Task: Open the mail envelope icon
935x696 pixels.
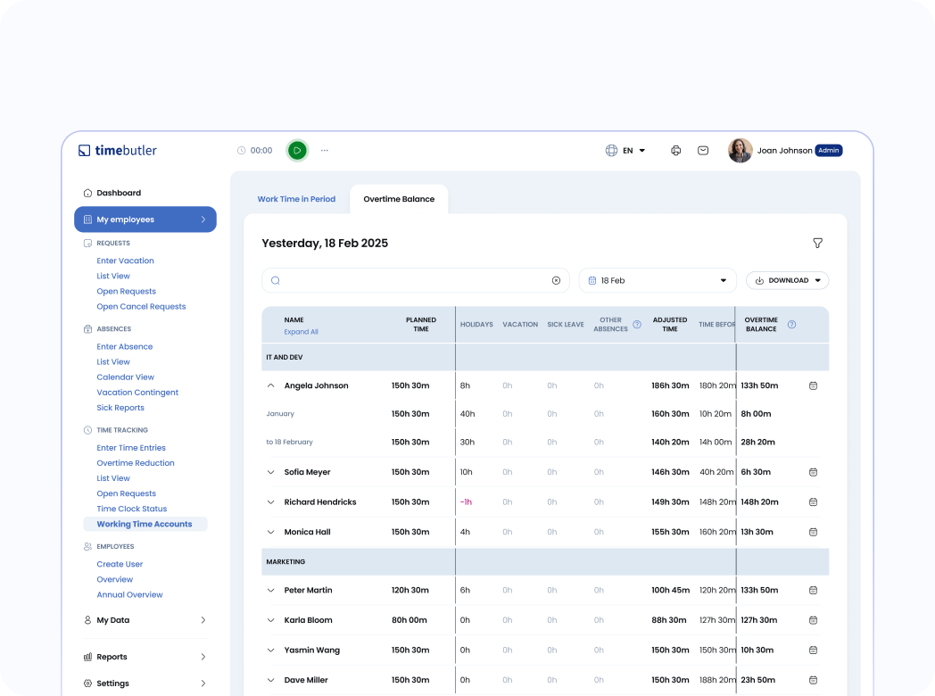Action: (x=703, y=151)
